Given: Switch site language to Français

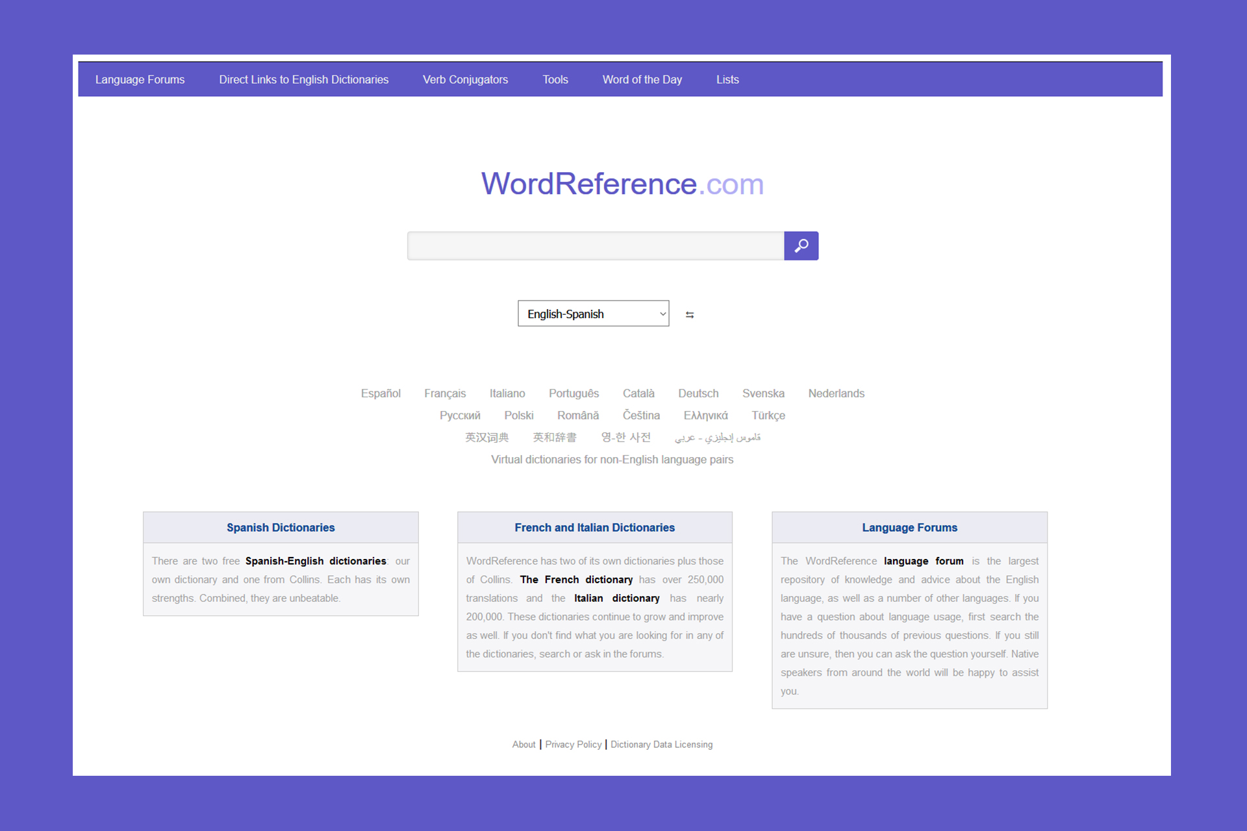Looking at the screenshot, I should pyautogui.click(x=445, y=393).
